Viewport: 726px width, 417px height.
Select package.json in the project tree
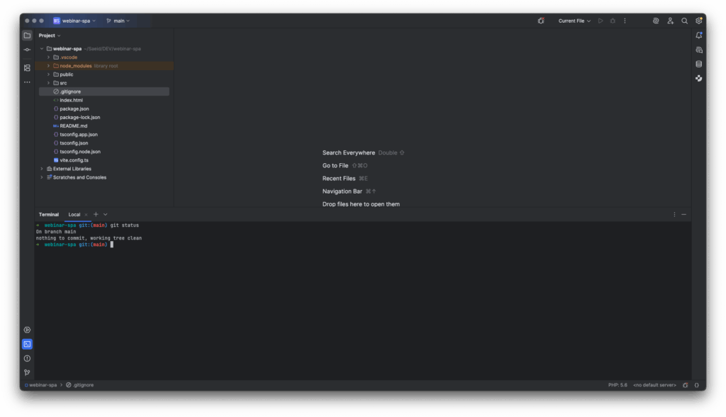(74, 109)
